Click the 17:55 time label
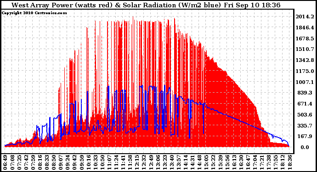The height and width of the screenshot is (172, 317). click(276, 162)
